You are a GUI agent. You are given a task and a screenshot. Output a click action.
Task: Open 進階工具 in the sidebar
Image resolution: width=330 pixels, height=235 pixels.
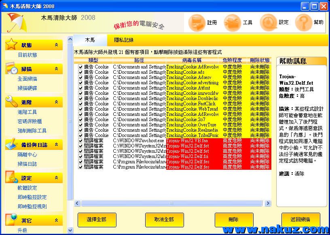point(27,112)
